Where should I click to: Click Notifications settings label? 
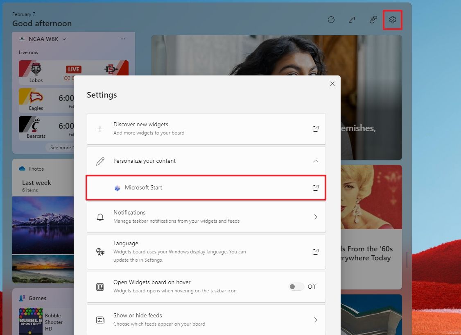pyautogui.click(x=129, y=212)
